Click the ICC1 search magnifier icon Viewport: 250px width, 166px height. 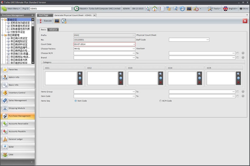pos(80,74)
